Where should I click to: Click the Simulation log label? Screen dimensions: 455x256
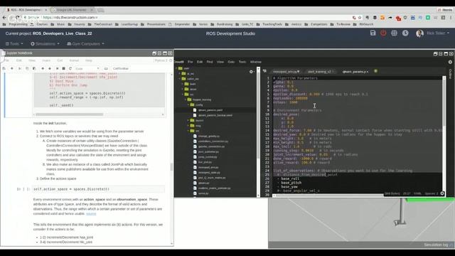point(436,245)
